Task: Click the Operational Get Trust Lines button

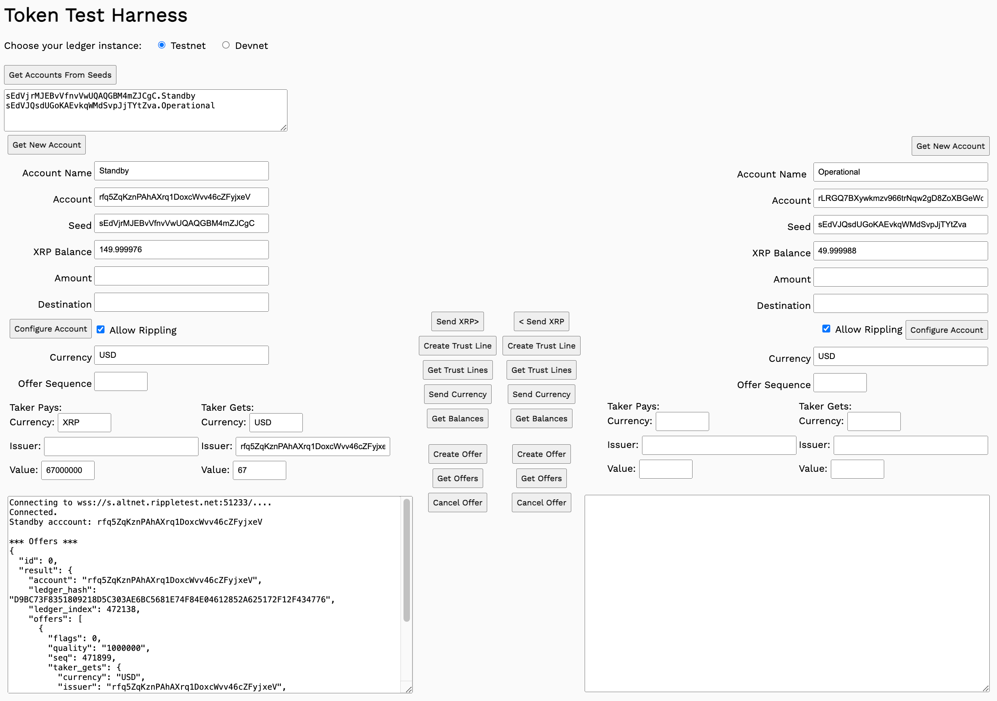Action: (541, 370)
